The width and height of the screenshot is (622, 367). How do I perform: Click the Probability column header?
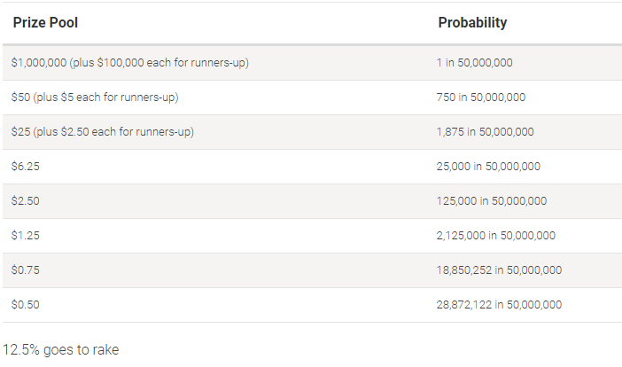pos(472,23)
